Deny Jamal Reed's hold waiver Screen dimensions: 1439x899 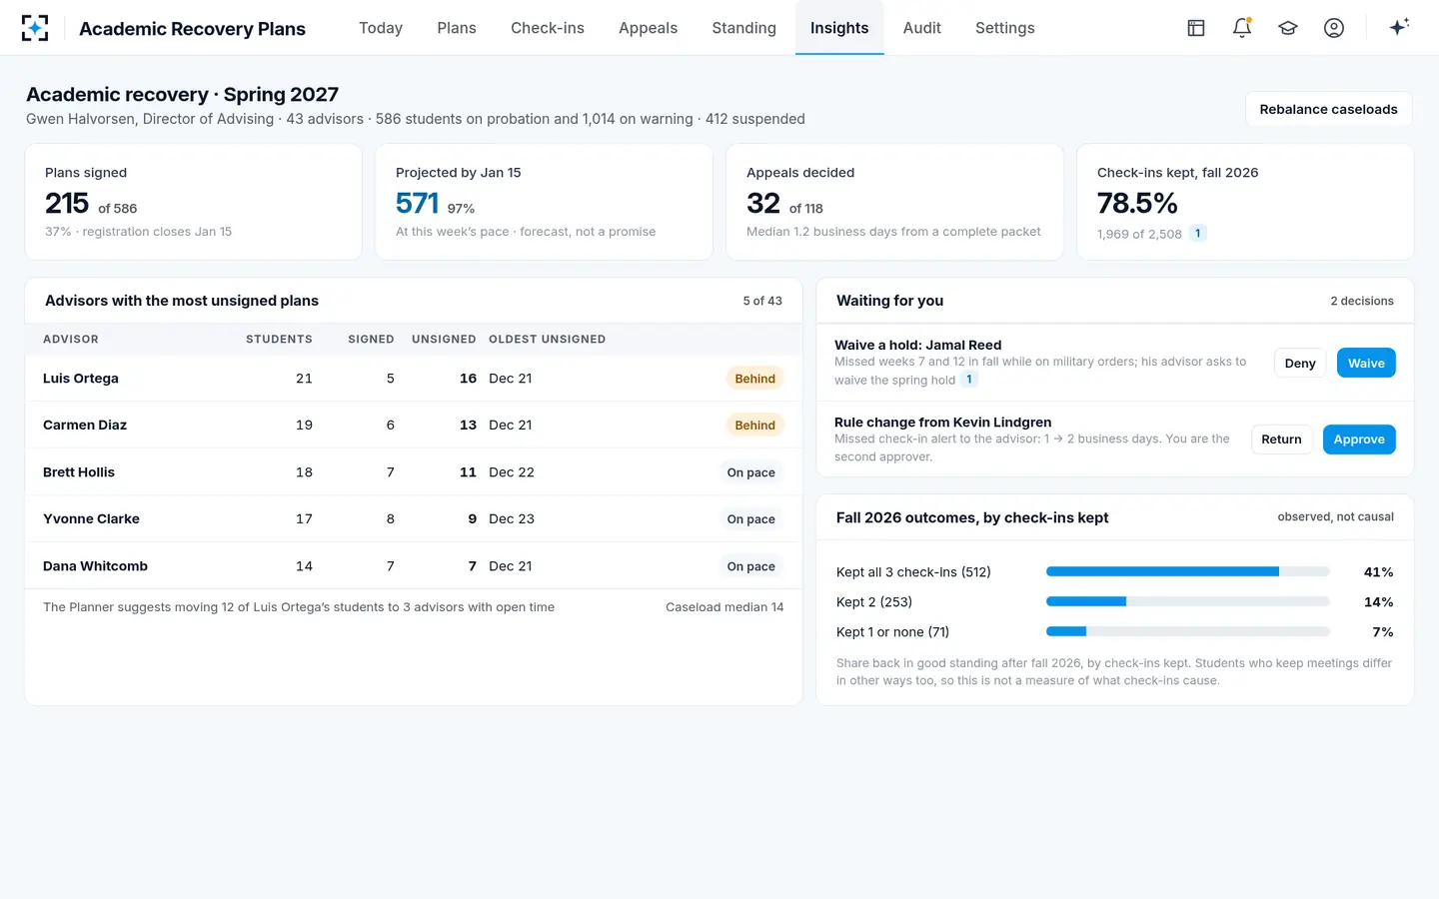coord(1300,363)
